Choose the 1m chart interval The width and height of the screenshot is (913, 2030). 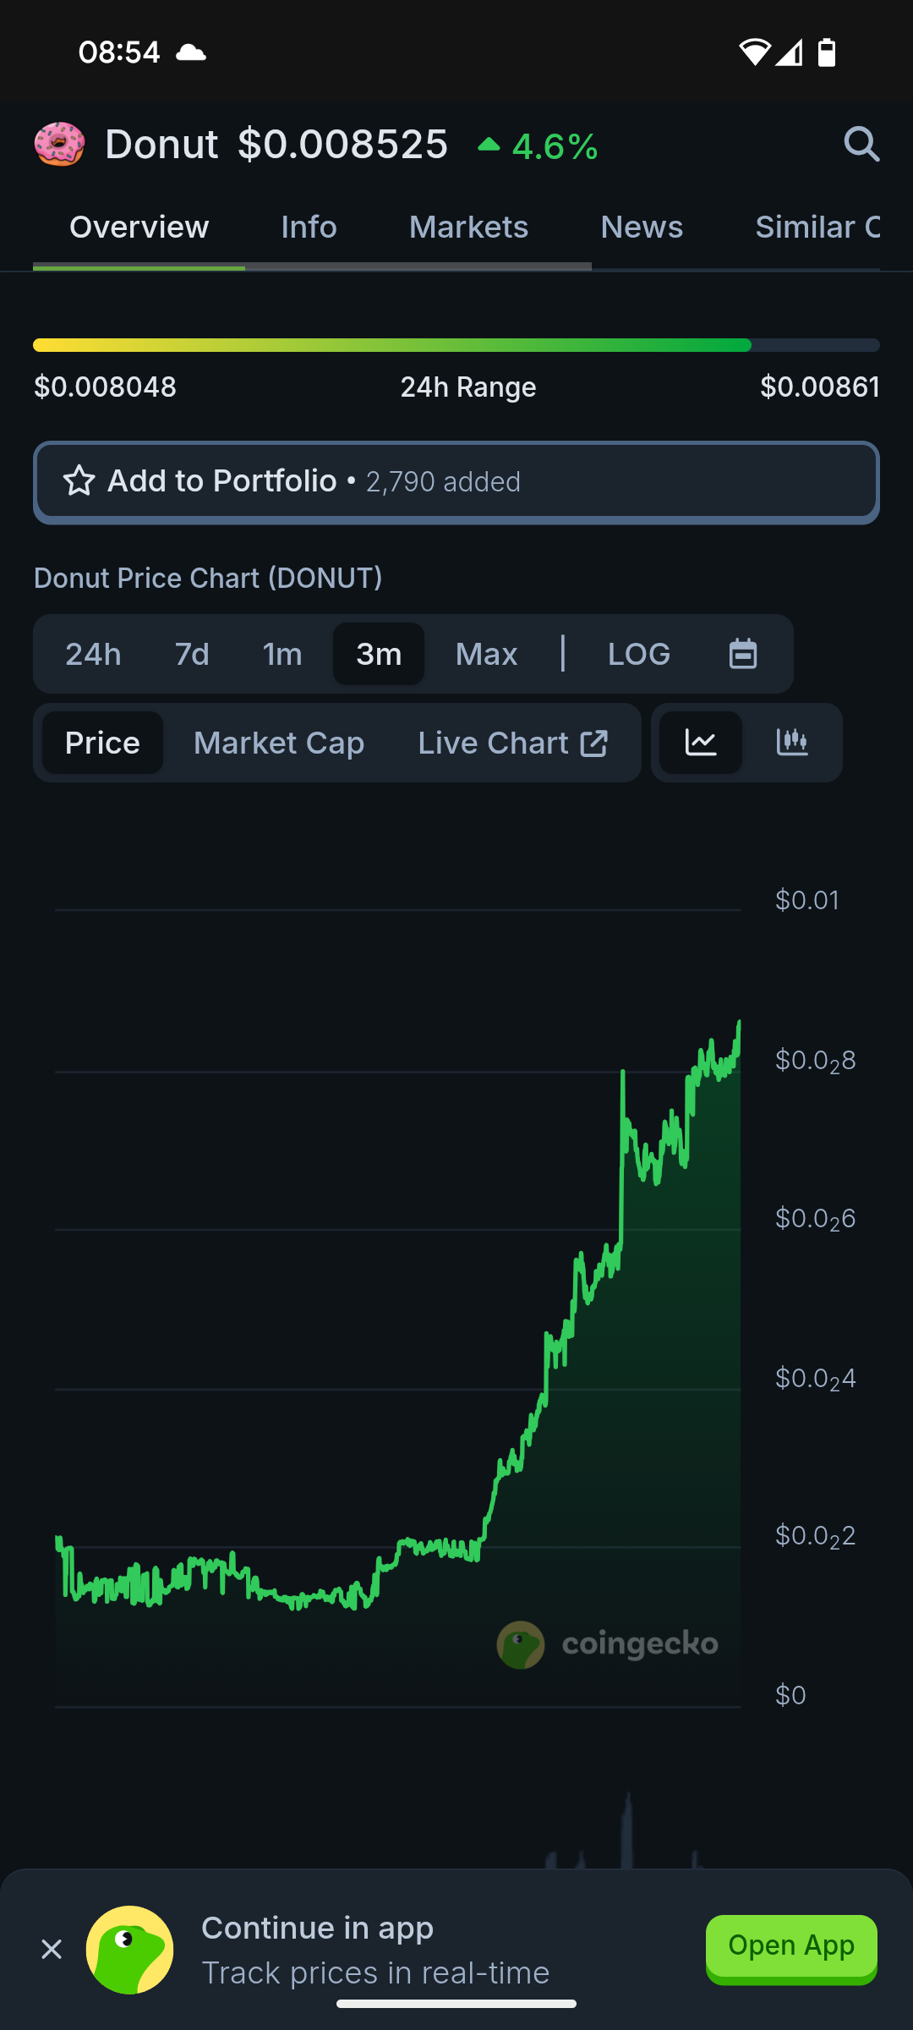282,654
